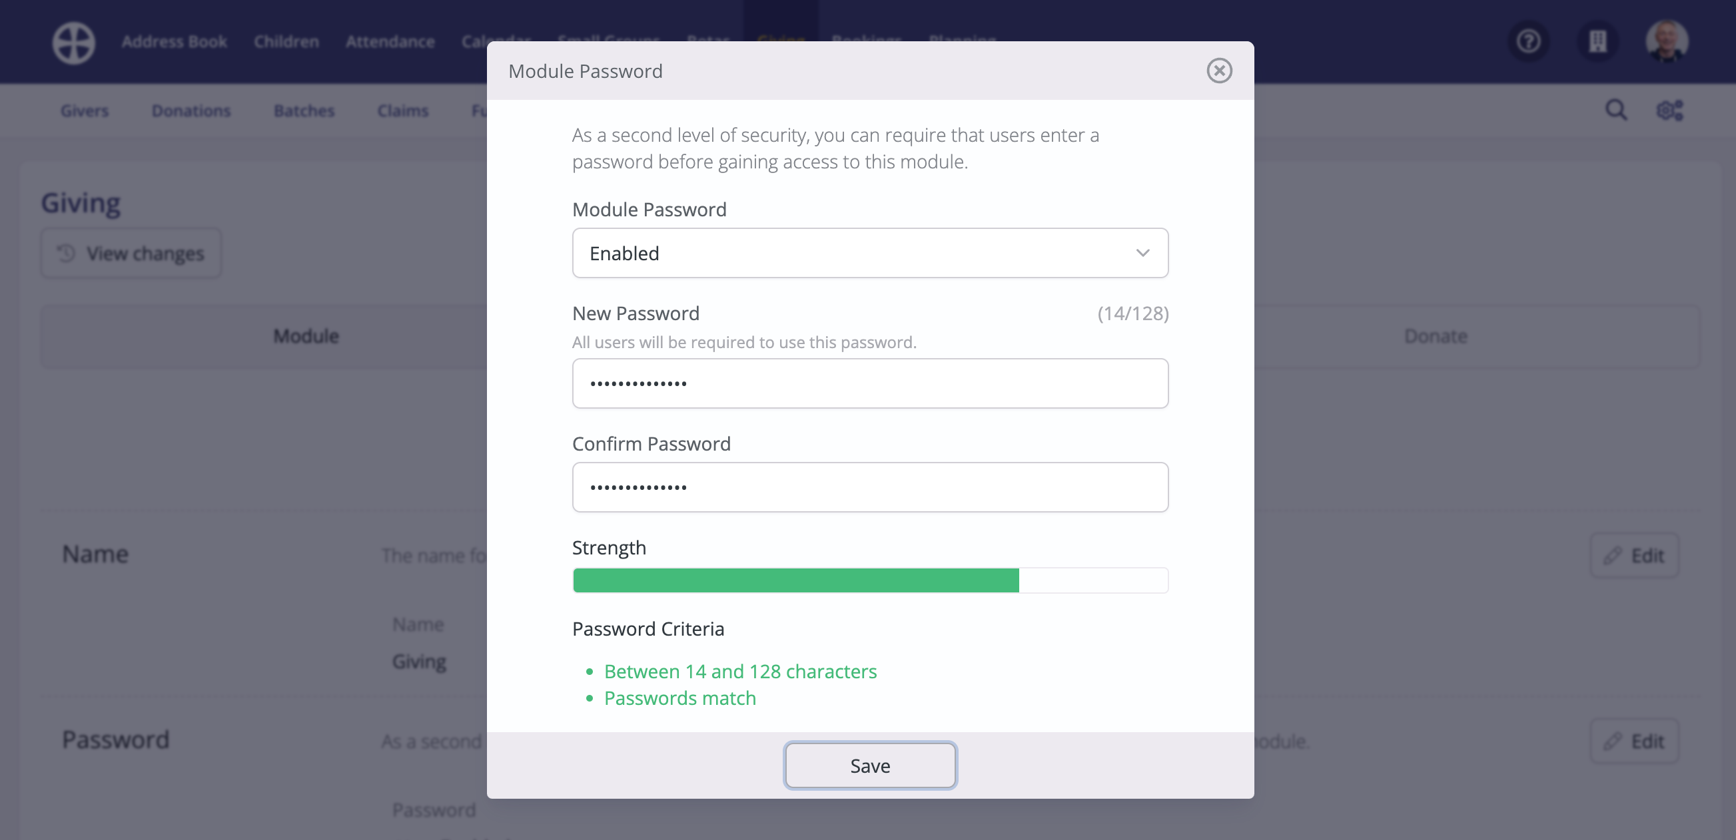Open the Address Book menu

(x=174, y=42)
